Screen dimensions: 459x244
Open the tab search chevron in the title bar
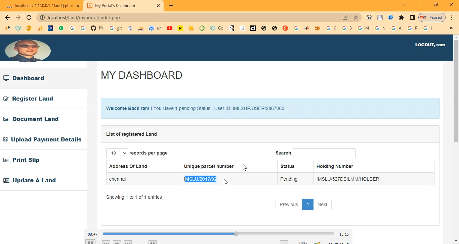(x=405, y=5)
